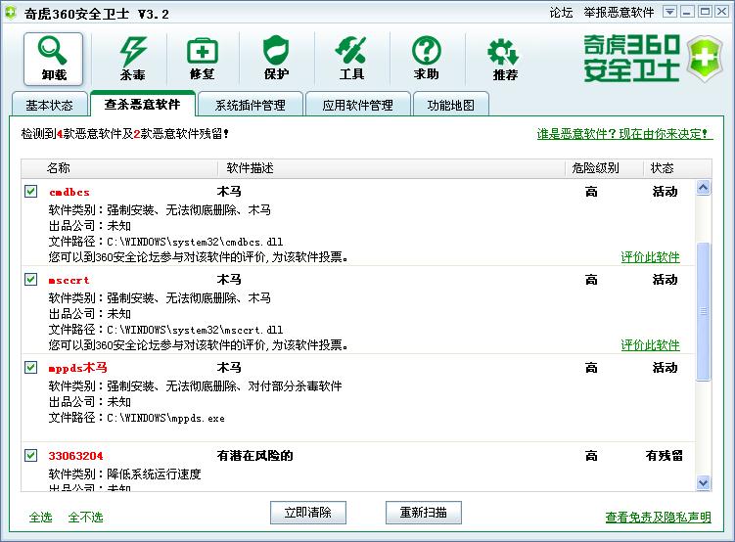Open the 求助 help question-mark icon
The width and height of the screenshot is (735, 542).
(x=426, y=59)
